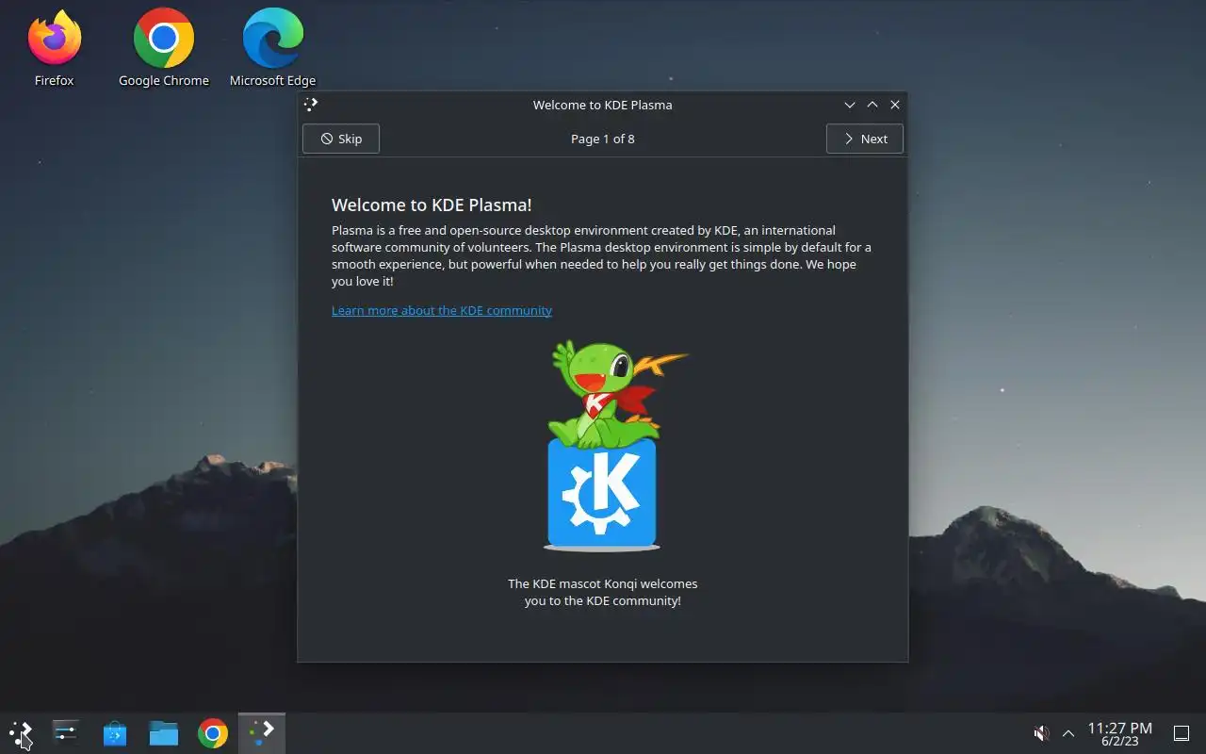Close the Welcome to KDE Plasma window

[895, 105]
